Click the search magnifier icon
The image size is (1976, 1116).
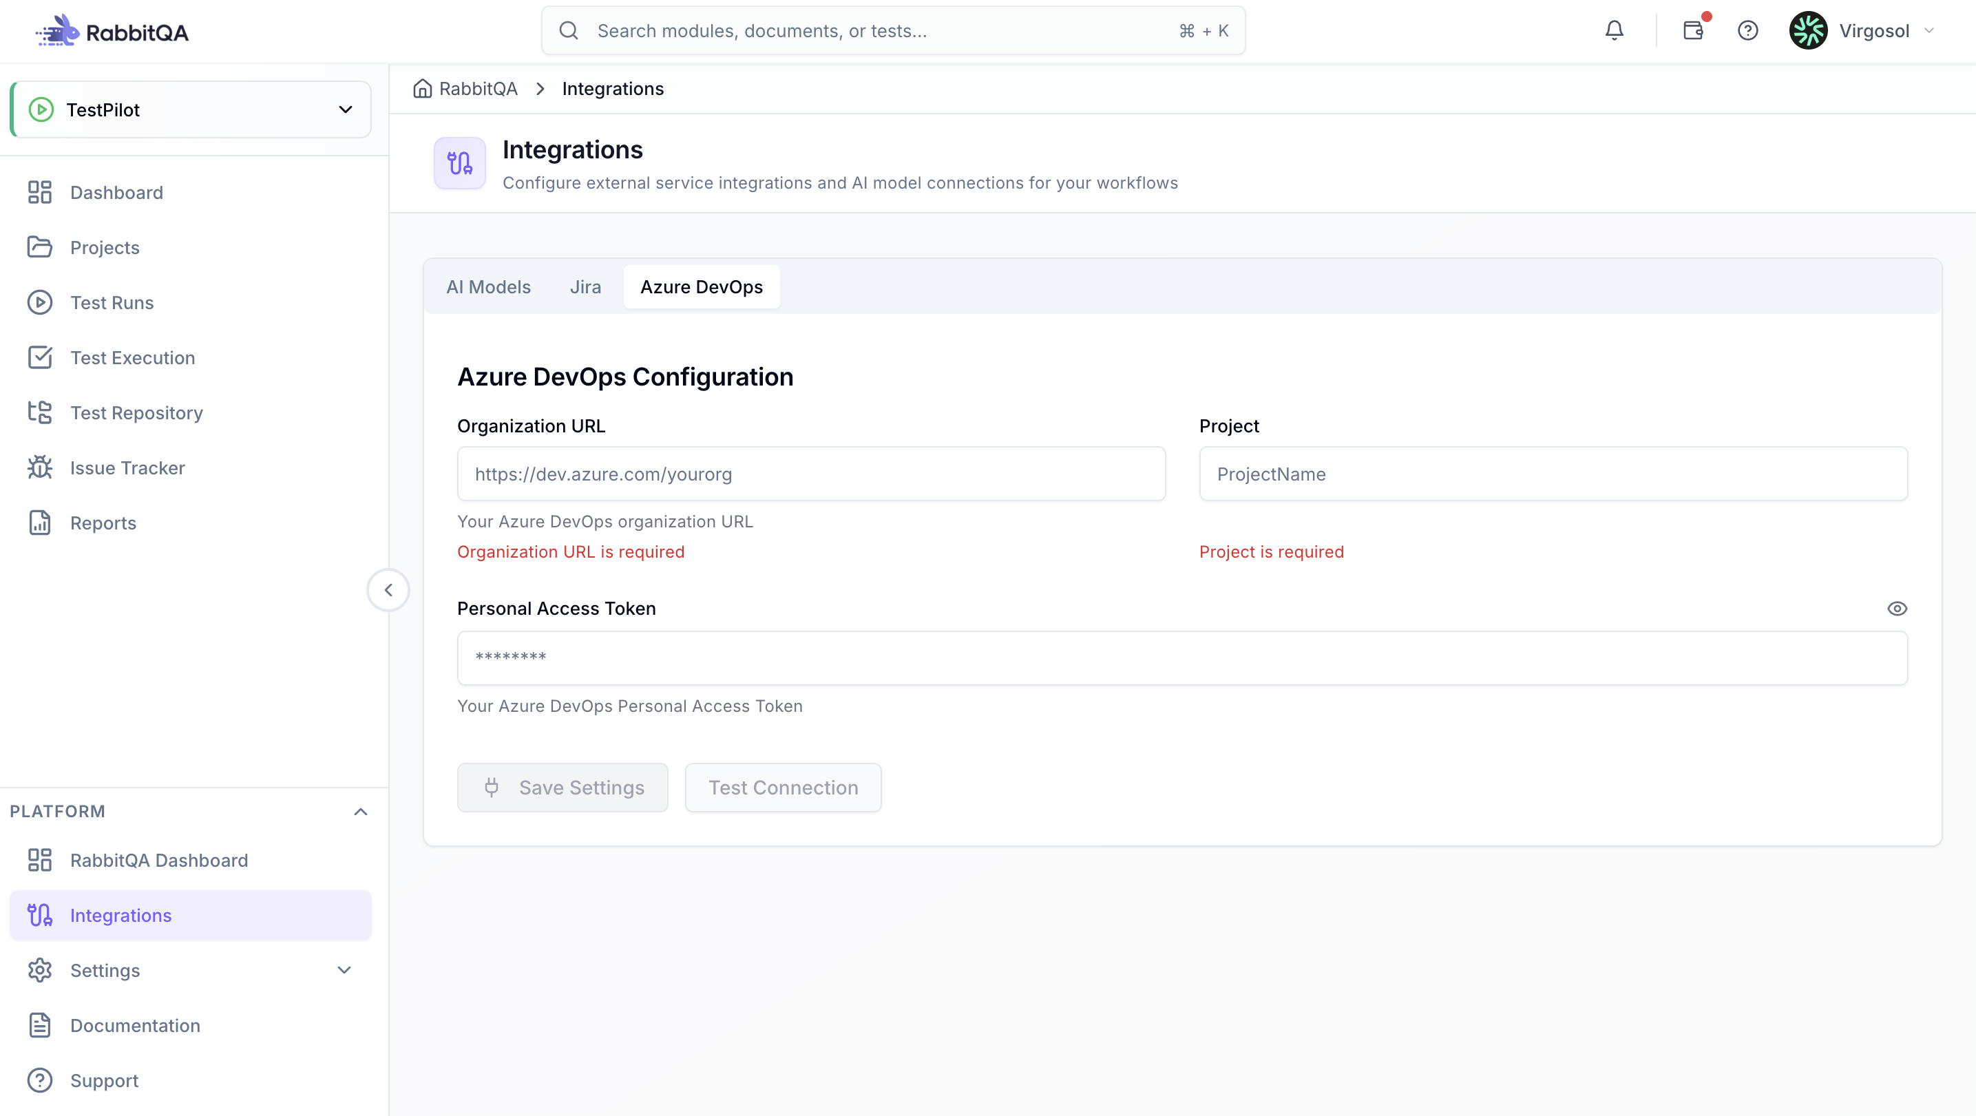point(569,31)
